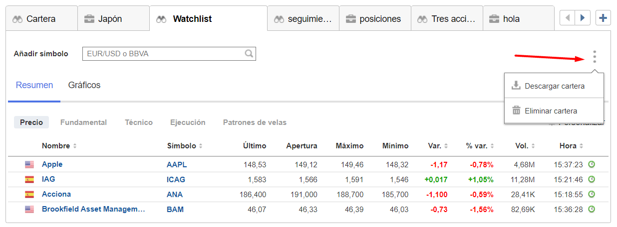Open the Gráficos tab
The width and height of the screenshot is (617, 227).
[84, 85]
